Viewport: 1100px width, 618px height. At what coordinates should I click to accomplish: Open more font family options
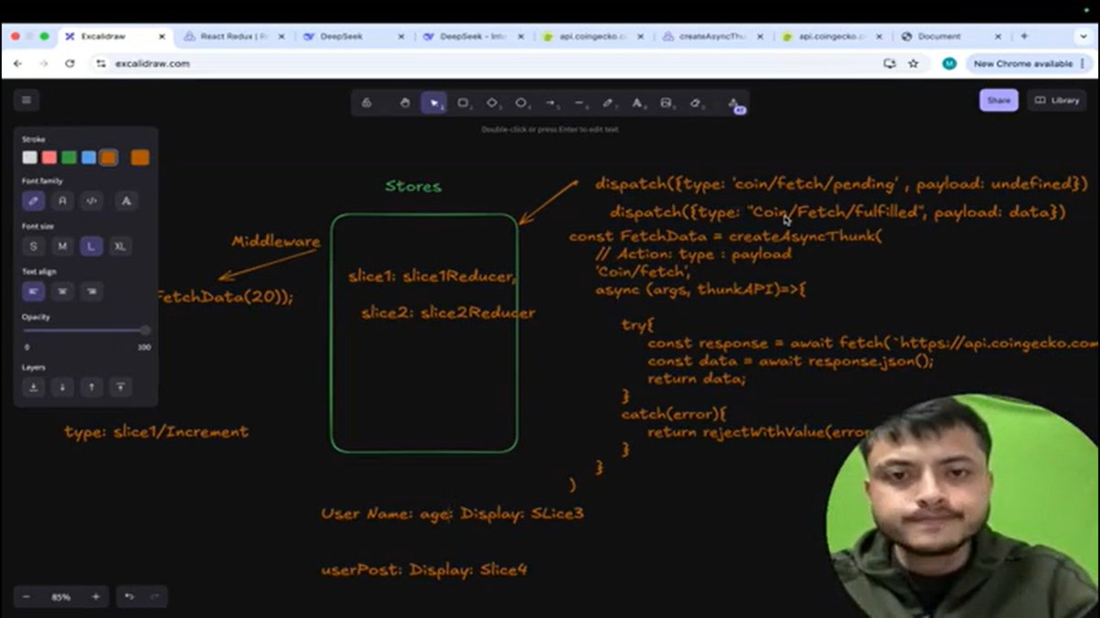(126, 201)
